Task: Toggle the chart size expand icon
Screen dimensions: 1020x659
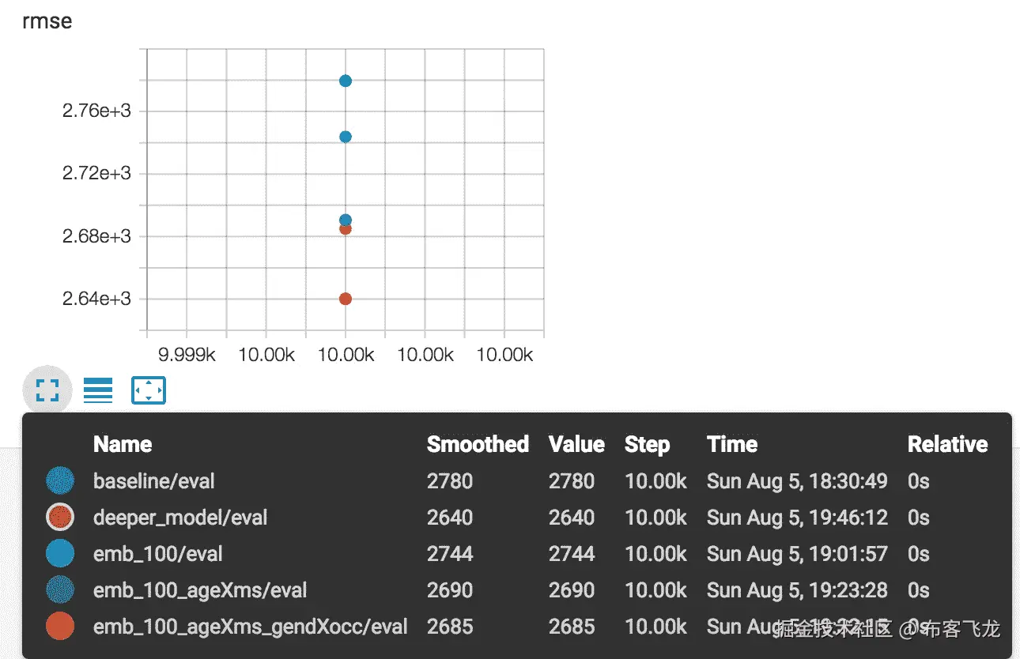Action: coord(47,390)
